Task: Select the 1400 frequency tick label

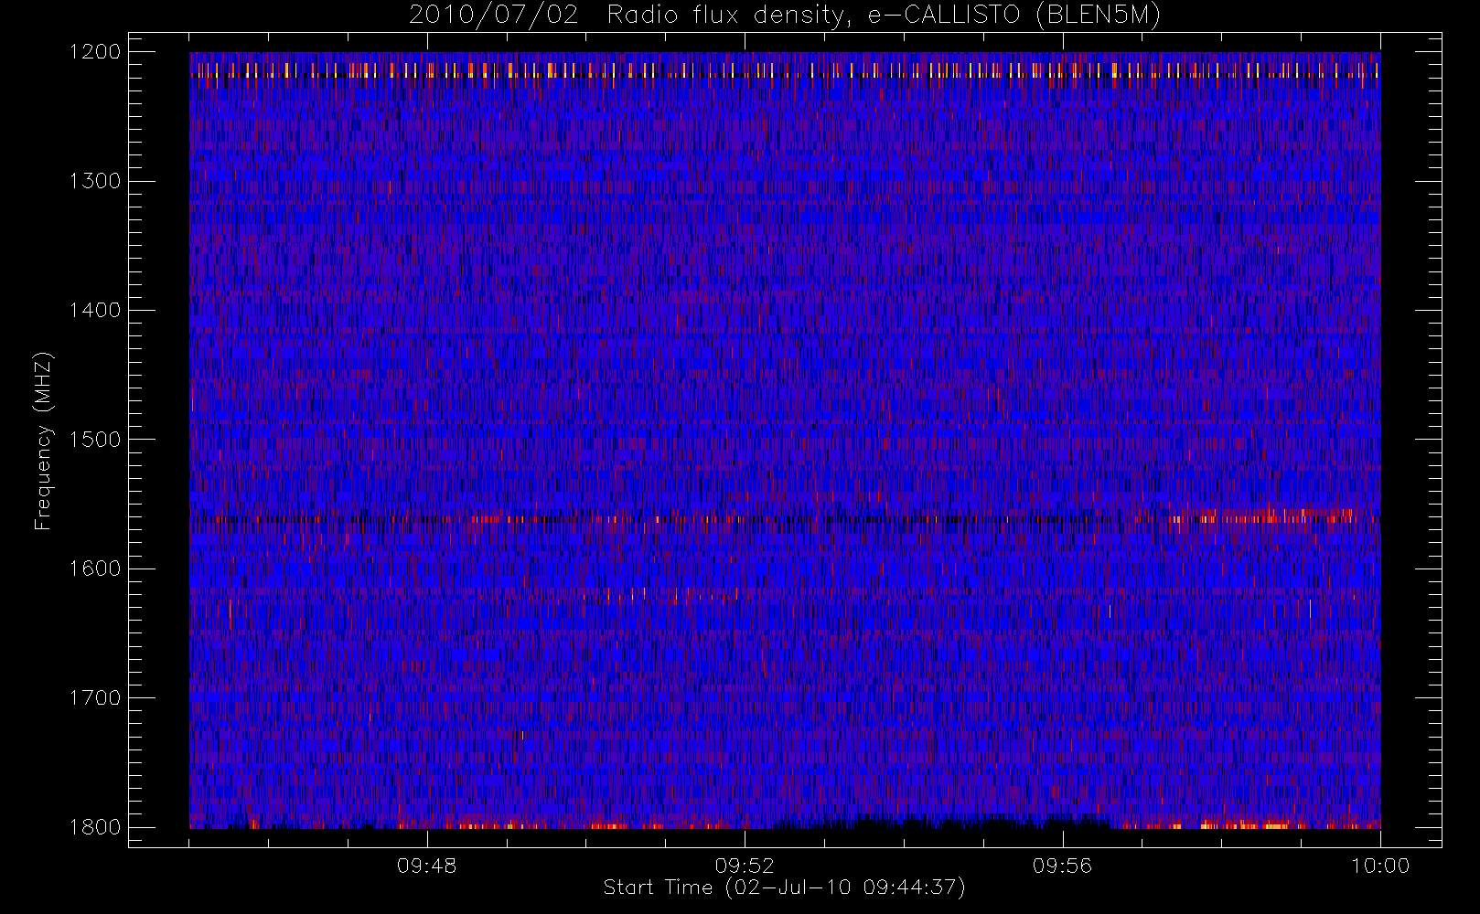Action: click(x=95, y=310)
